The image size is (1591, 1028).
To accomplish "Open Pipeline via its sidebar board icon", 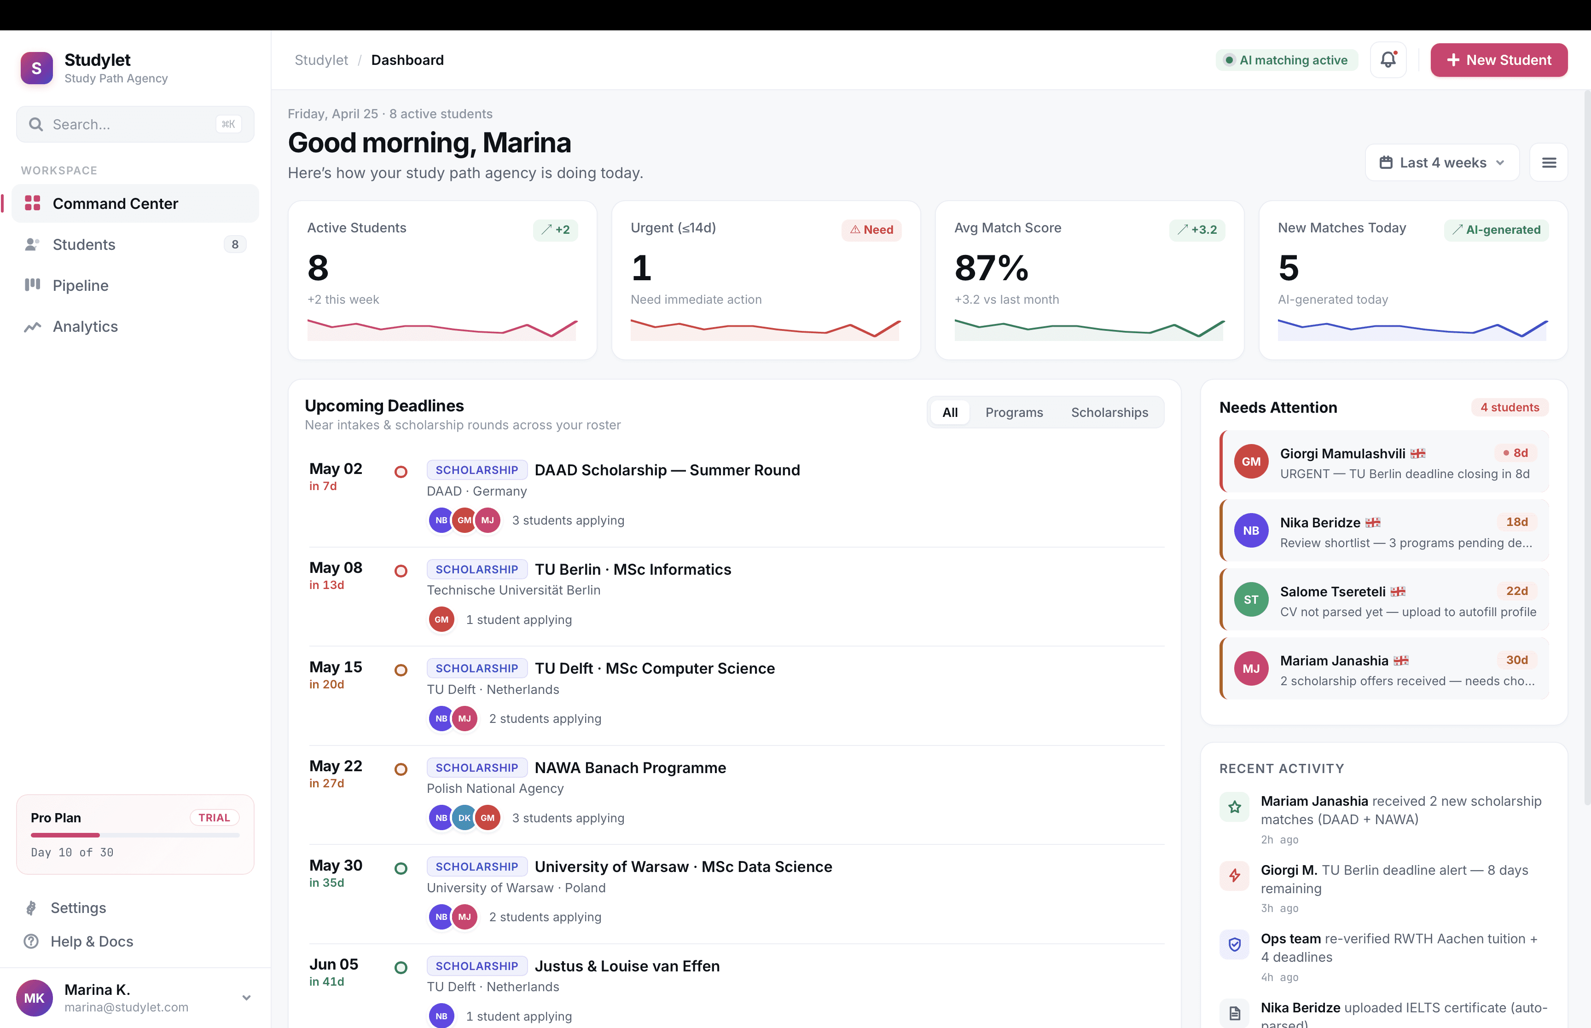I will (32, 285).
